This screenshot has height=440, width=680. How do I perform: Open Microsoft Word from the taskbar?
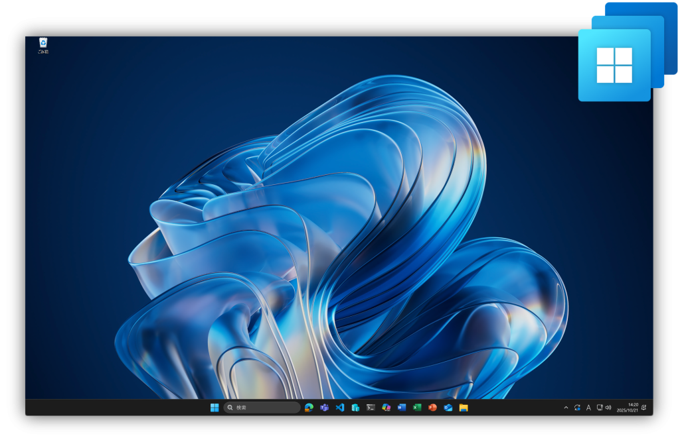[402, 408]
